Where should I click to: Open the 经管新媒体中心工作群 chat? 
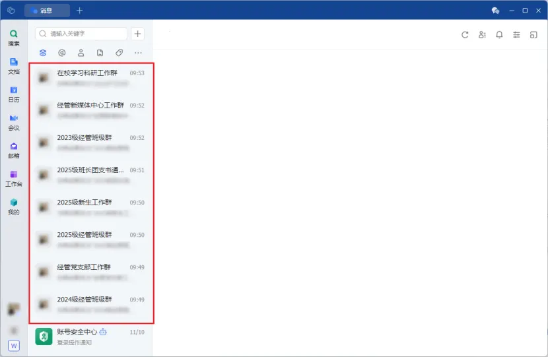[91, 110]
